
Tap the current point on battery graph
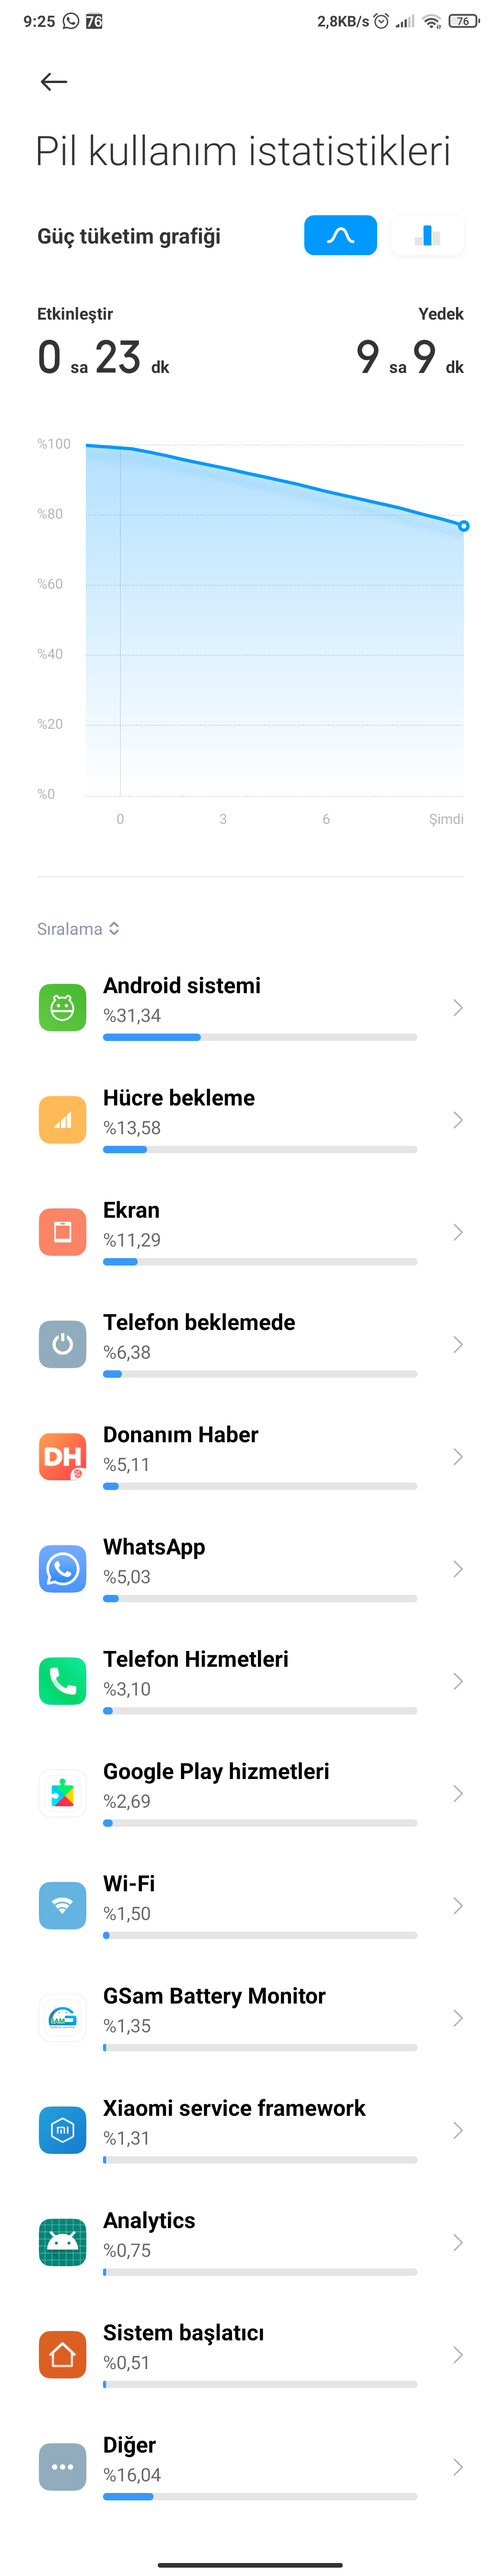(463, 525)
